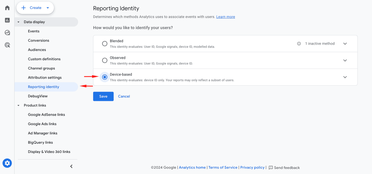This screenshot has height=174, width=372.
Task: Click the Product links section header
Action: [x=35, y=106]
